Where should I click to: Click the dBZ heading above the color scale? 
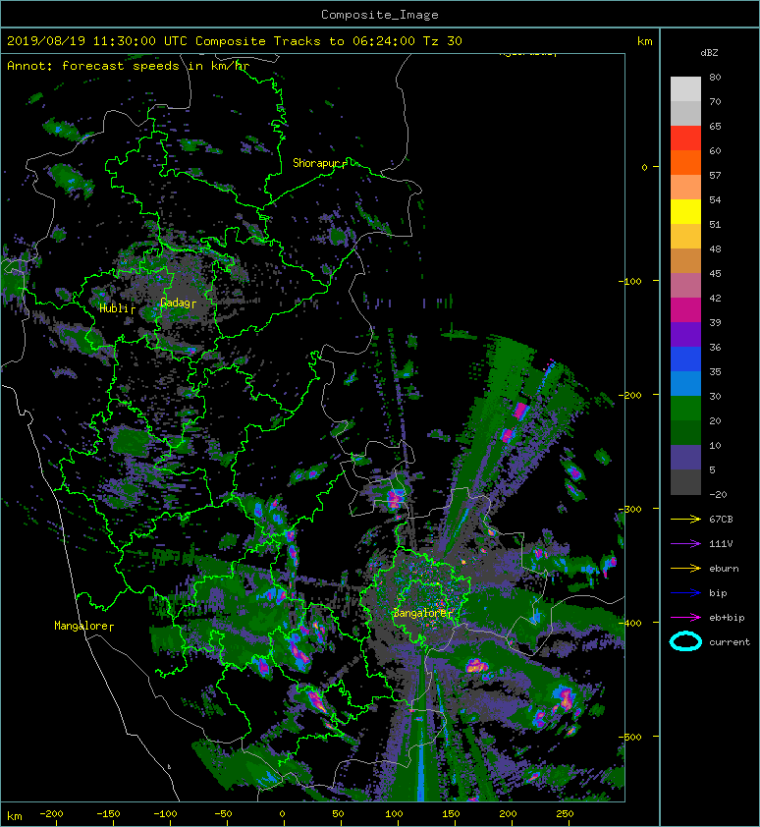coord(709,53)
